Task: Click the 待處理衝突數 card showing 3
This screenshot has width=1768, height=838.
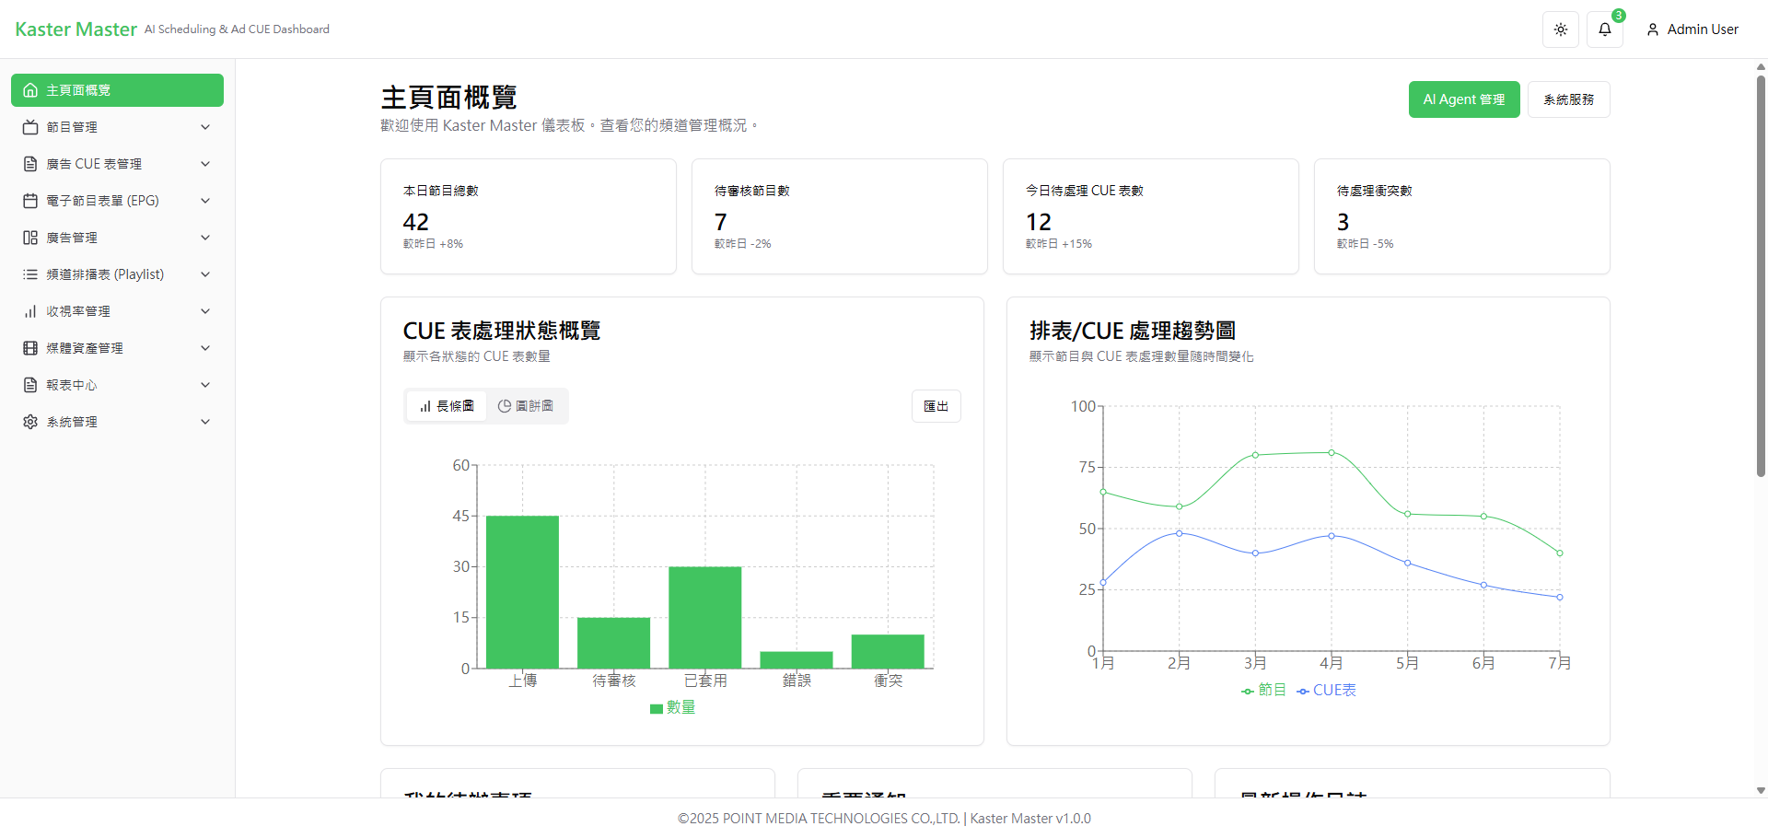Action: pyautogui.click(x=1462, y=216)
